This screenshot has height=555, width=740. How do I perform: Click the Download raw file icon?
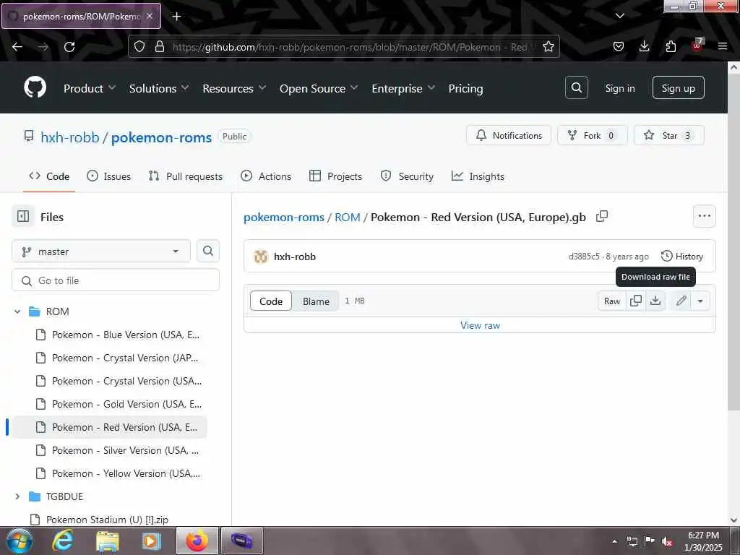(655, 301)
